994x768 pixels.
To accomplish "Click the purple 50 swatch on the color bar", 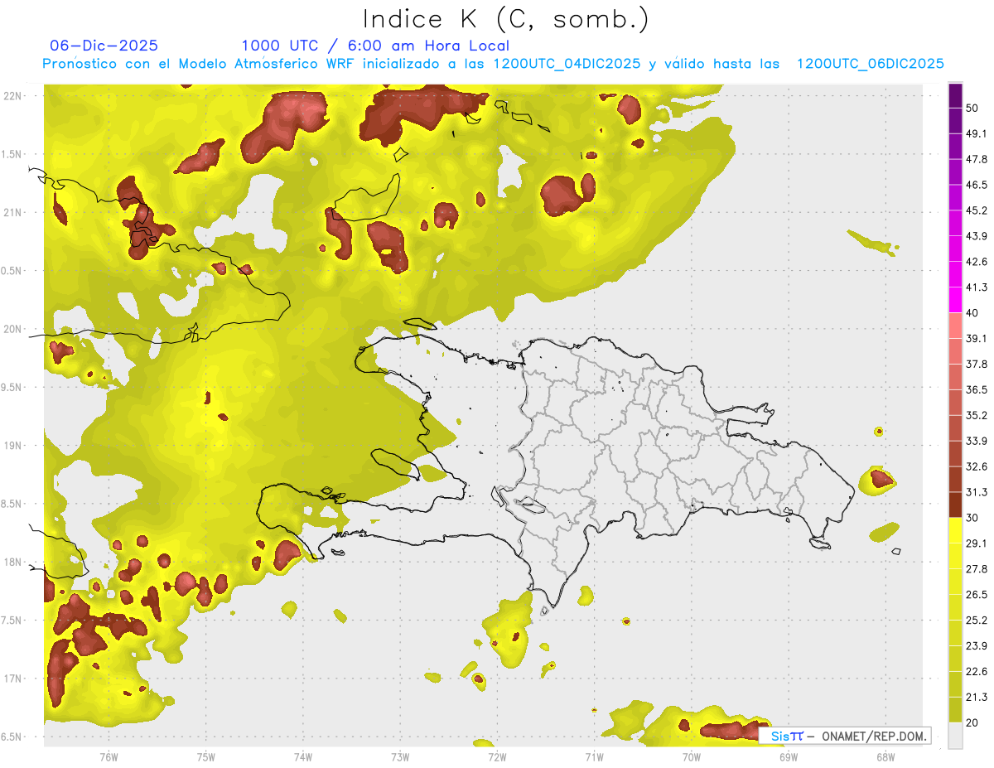I will tap(955, 96).
